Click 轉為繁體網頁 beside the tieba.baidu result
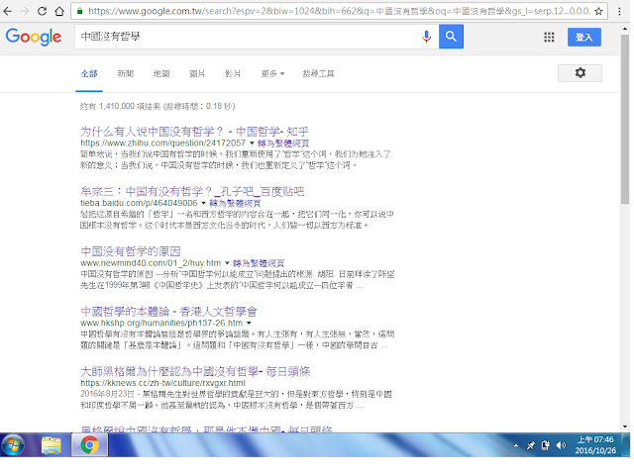 [x=235, y=203]
